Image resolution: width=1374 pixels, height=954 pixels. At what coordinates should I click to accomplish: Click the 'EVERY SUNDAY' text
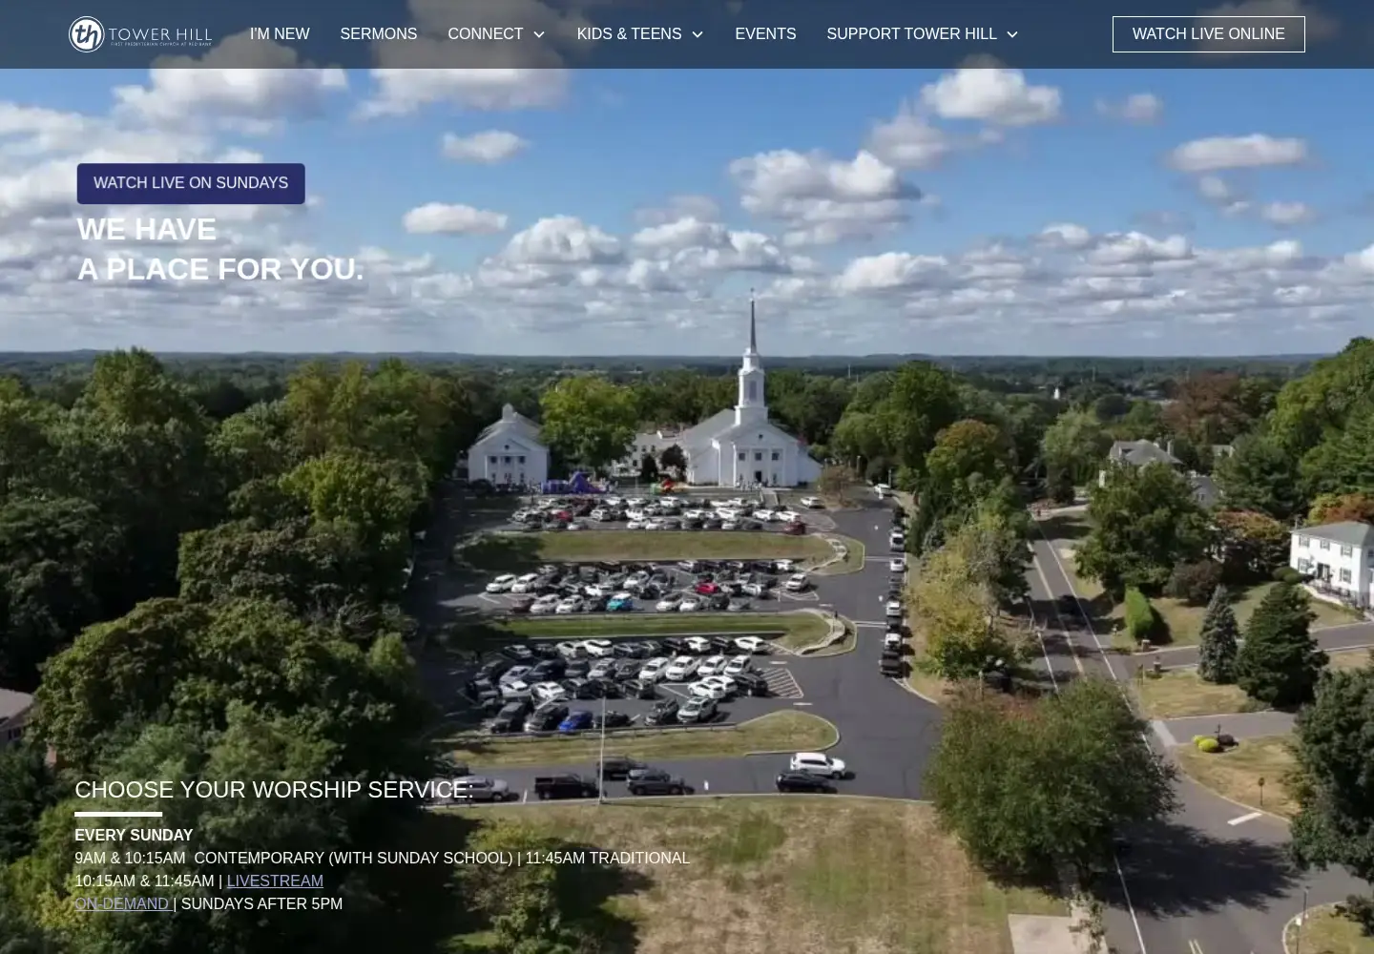click(x=134, y=835)
